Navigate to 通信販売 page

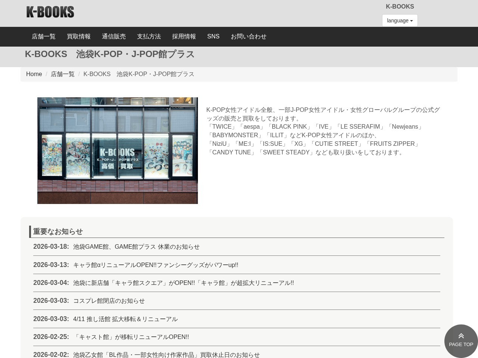[x=114, y=36]
